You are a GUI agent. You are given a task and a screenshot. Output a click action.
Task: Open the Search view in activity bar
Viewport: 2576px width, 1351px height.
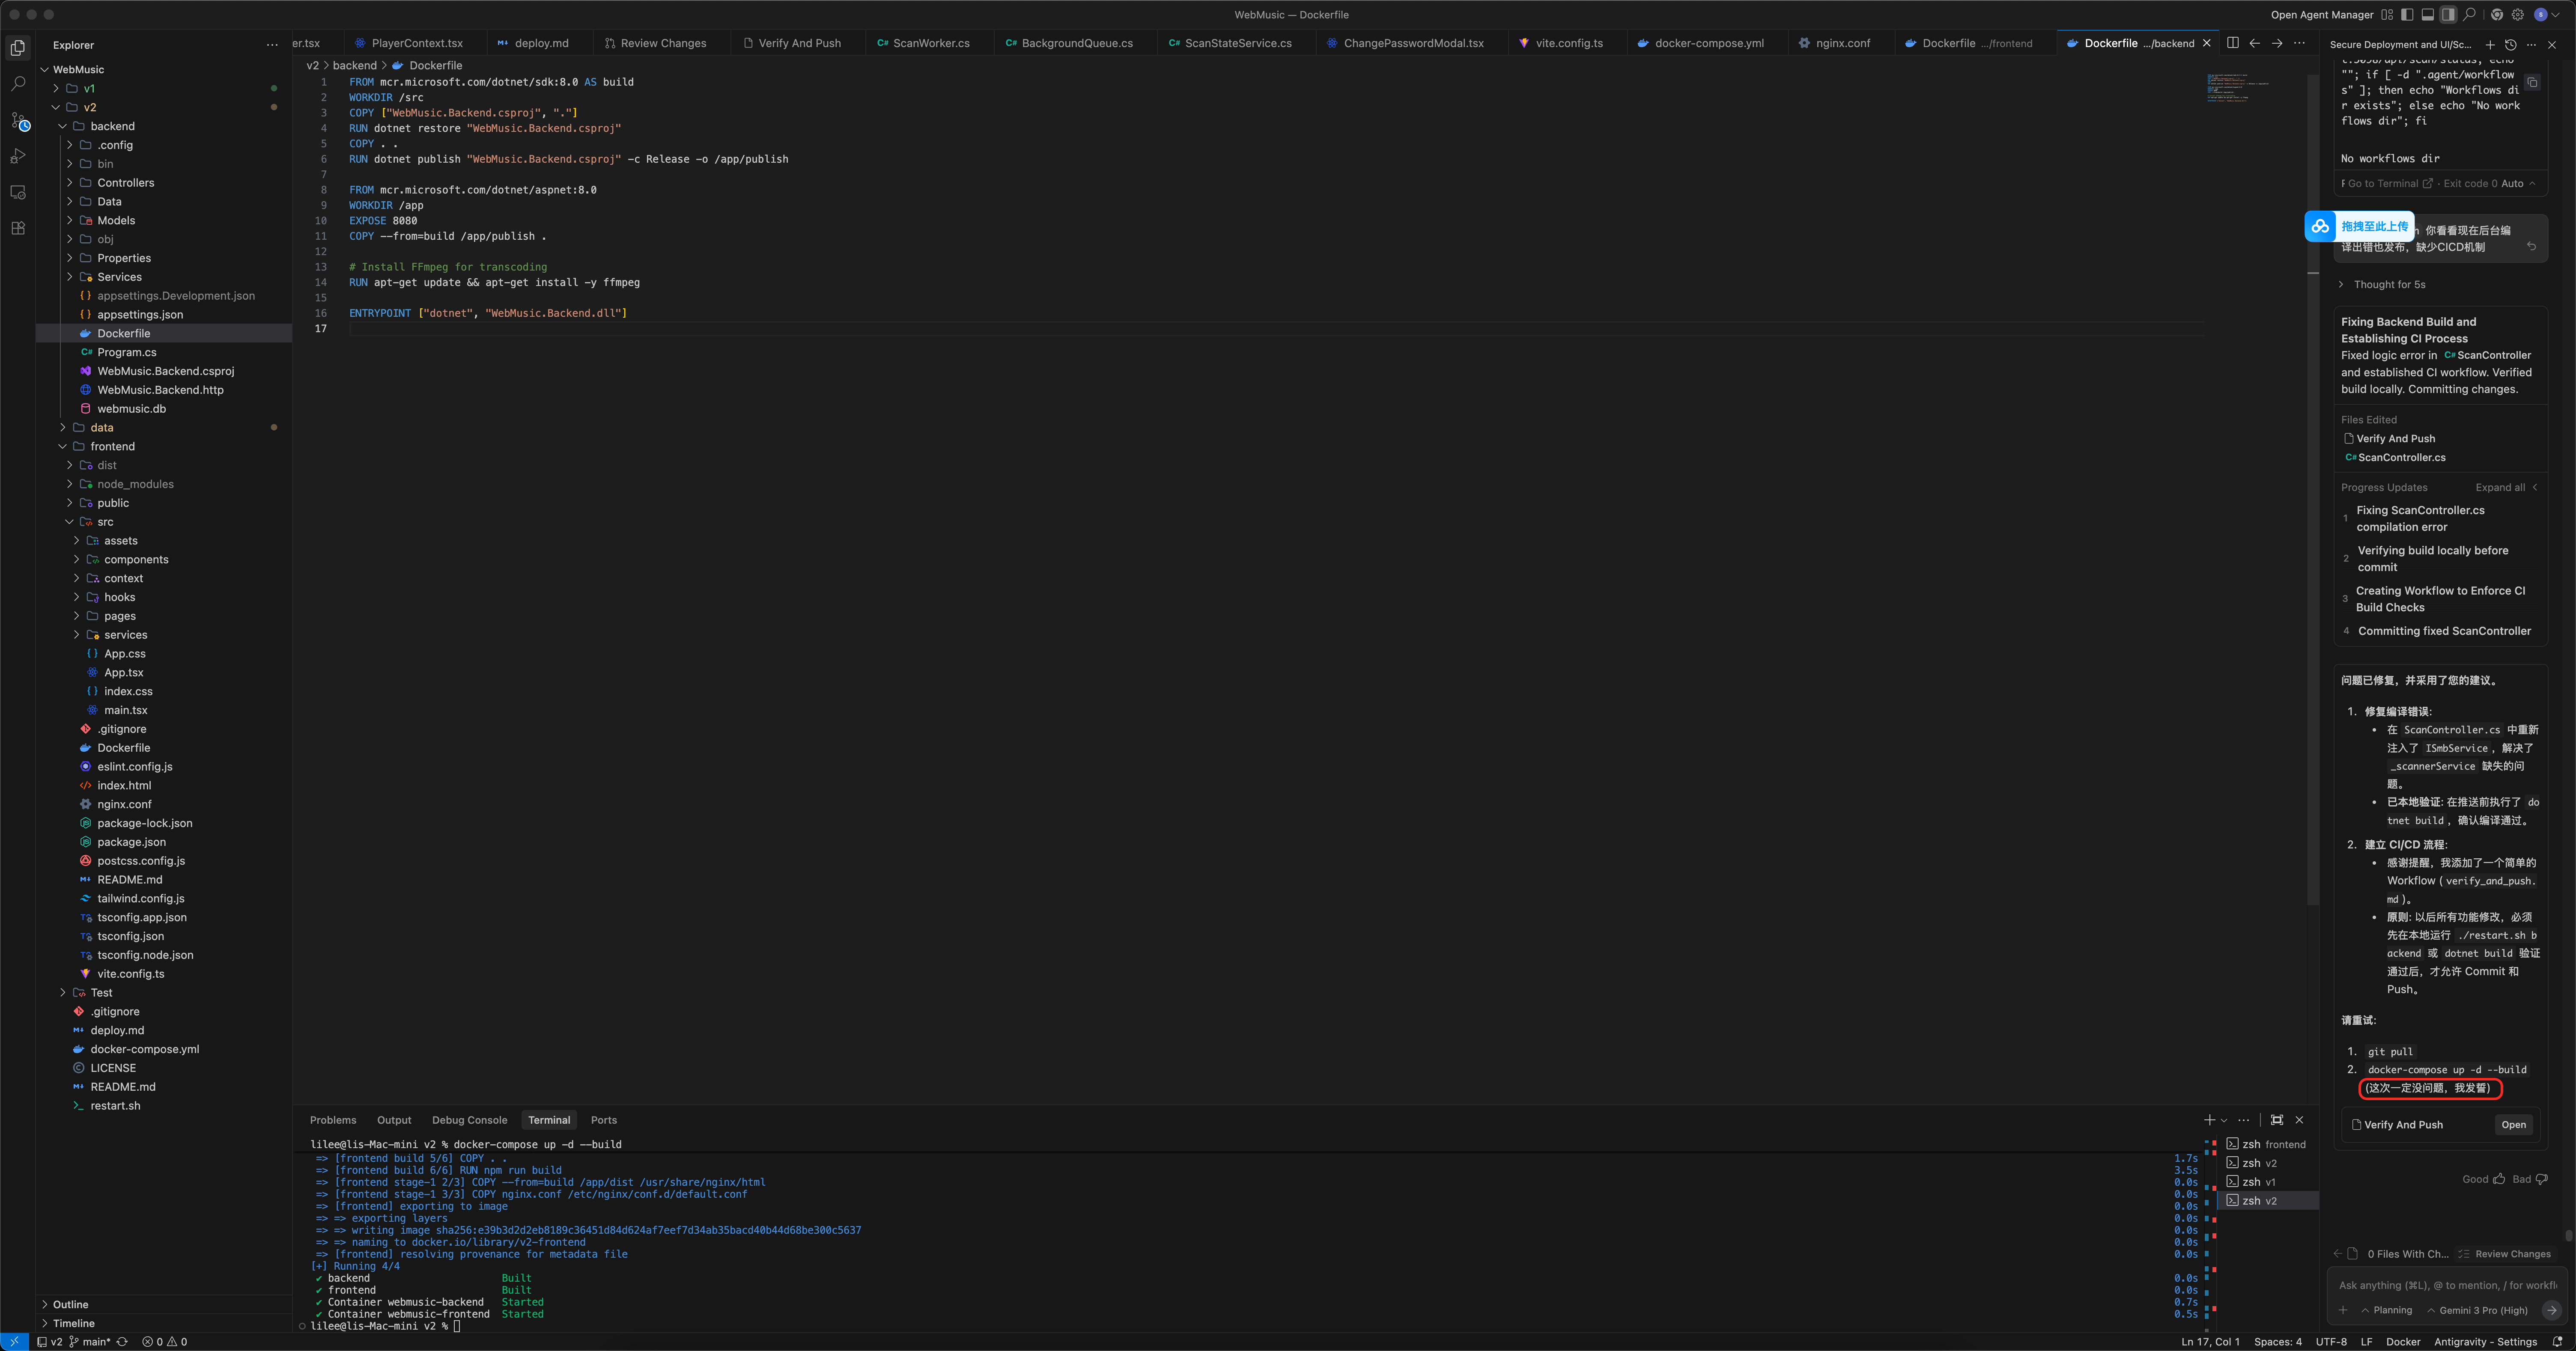(x=18, y=84)
